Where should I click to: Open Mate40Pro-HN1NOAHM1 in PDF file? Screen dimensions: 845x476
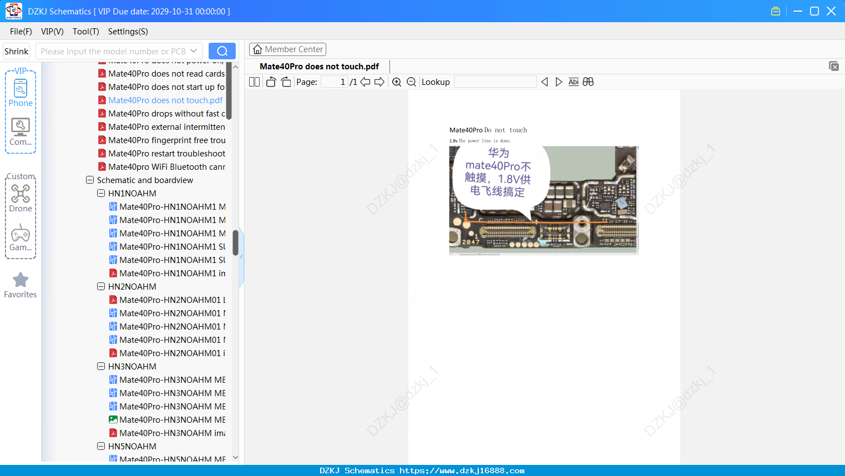tap(167, 274)
